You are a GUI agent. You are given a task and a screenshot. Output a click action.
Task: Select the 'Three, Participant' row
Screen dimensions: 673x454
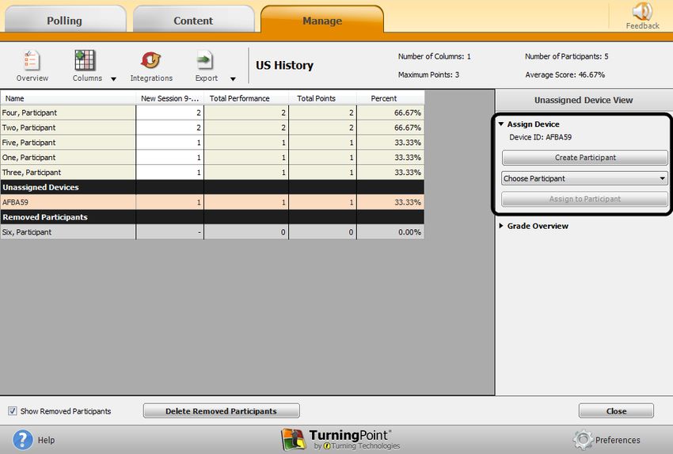(212, 172)
